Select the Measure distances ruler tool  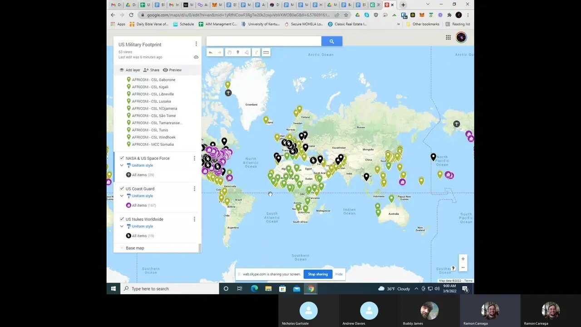[266, 52]
